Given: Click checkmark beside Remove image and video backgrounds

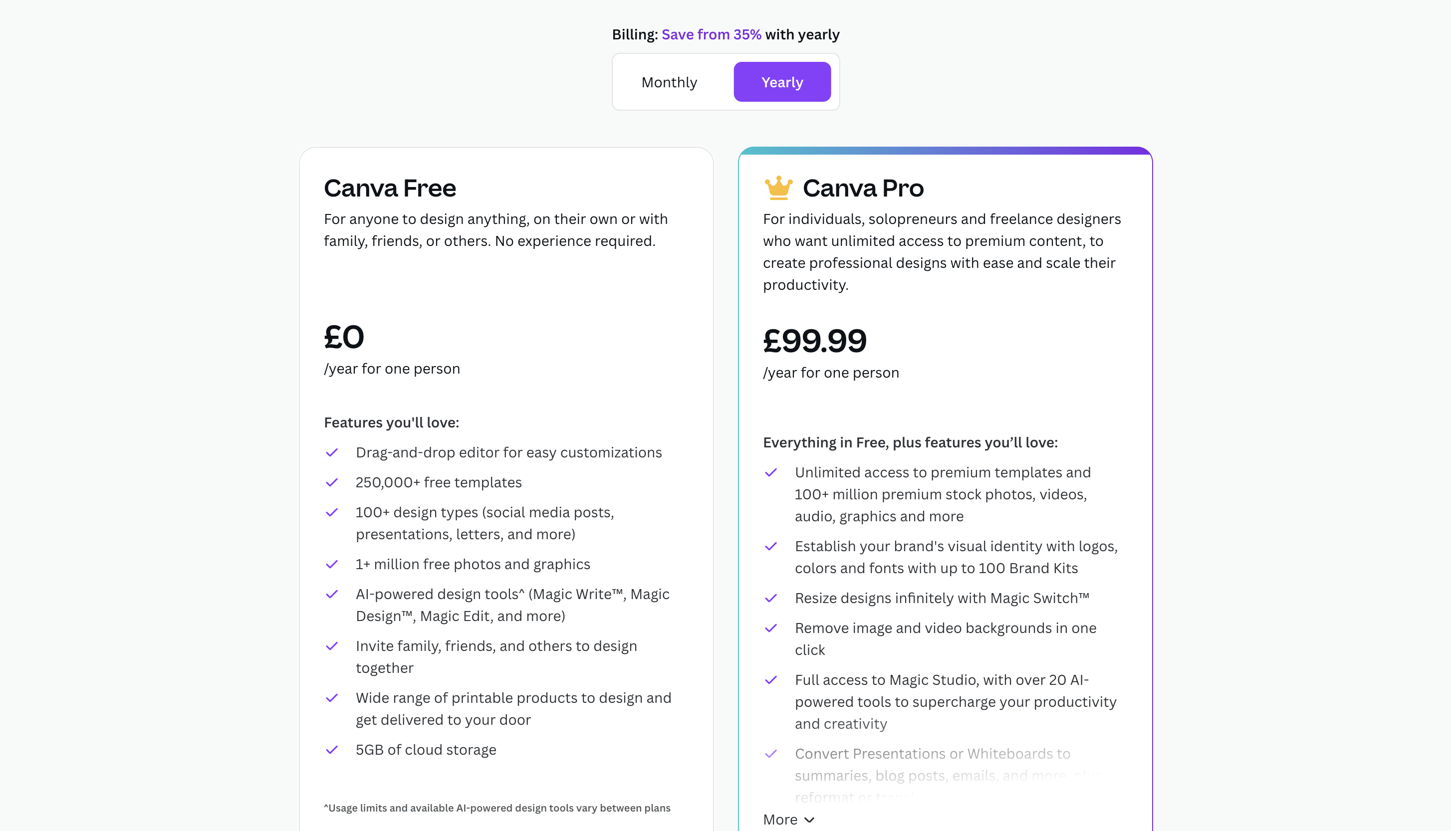Looking at the screenshot, I should point(770,628).
